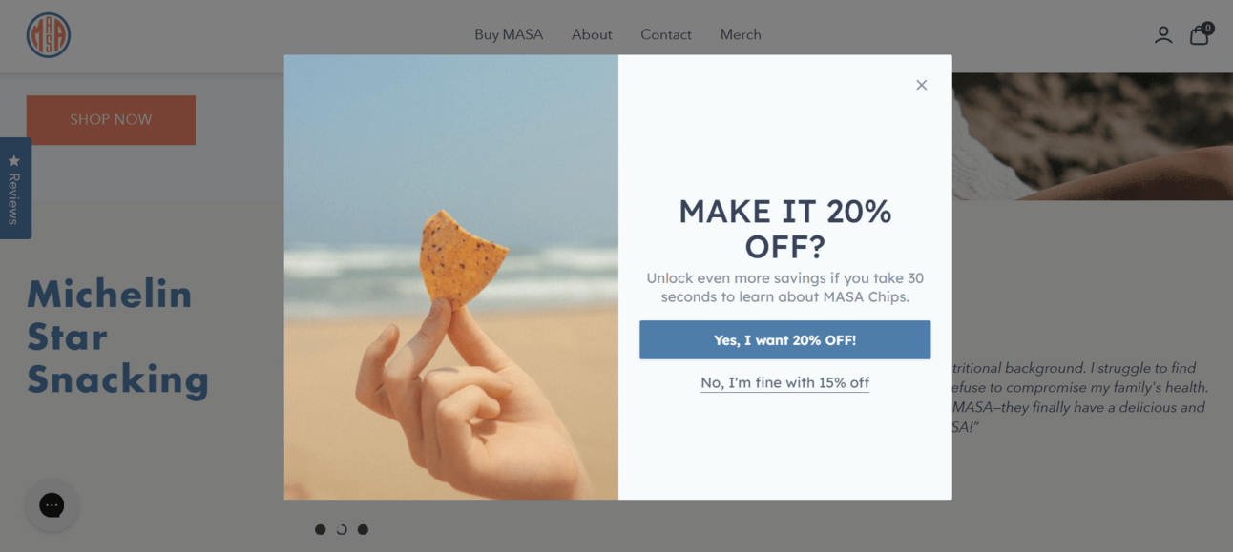The image size is (1233, 552).
Task: Choose No, I'm fine with 15% off
Action: point(784,382)
